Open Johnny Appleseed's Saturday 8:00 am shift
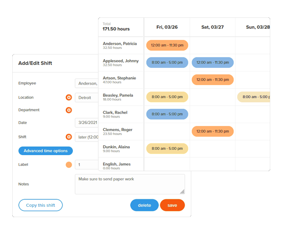282x235 pixels. 212,63
